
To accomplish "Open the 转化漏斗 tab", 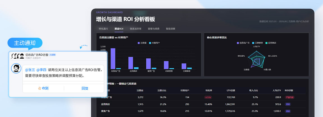I will [103, 29].
